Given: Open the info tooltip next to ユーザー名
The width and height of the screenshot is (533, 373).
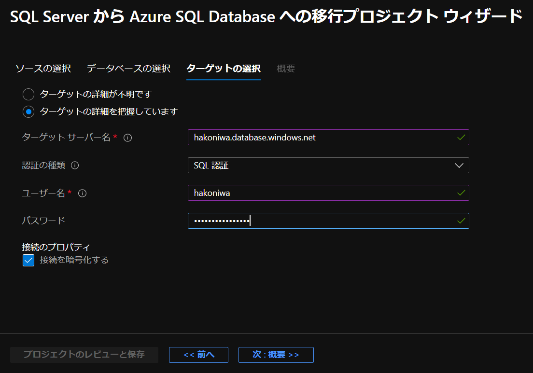Looking at the screenshot, I should click(83, 193).
